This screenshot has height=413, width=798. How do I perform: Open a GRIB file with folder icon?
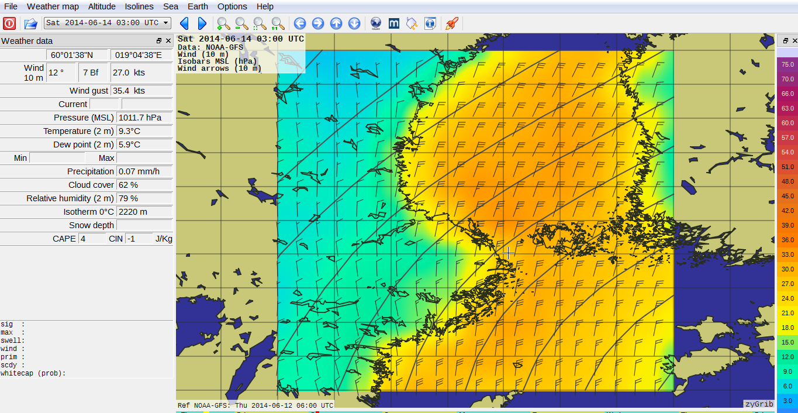pyautogui.click(x=30, y=23)
